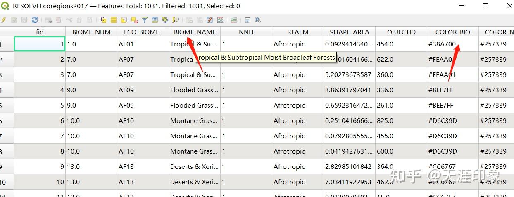Sort by REALM column header
The image size is (514, 197).
tap(298, 32)
